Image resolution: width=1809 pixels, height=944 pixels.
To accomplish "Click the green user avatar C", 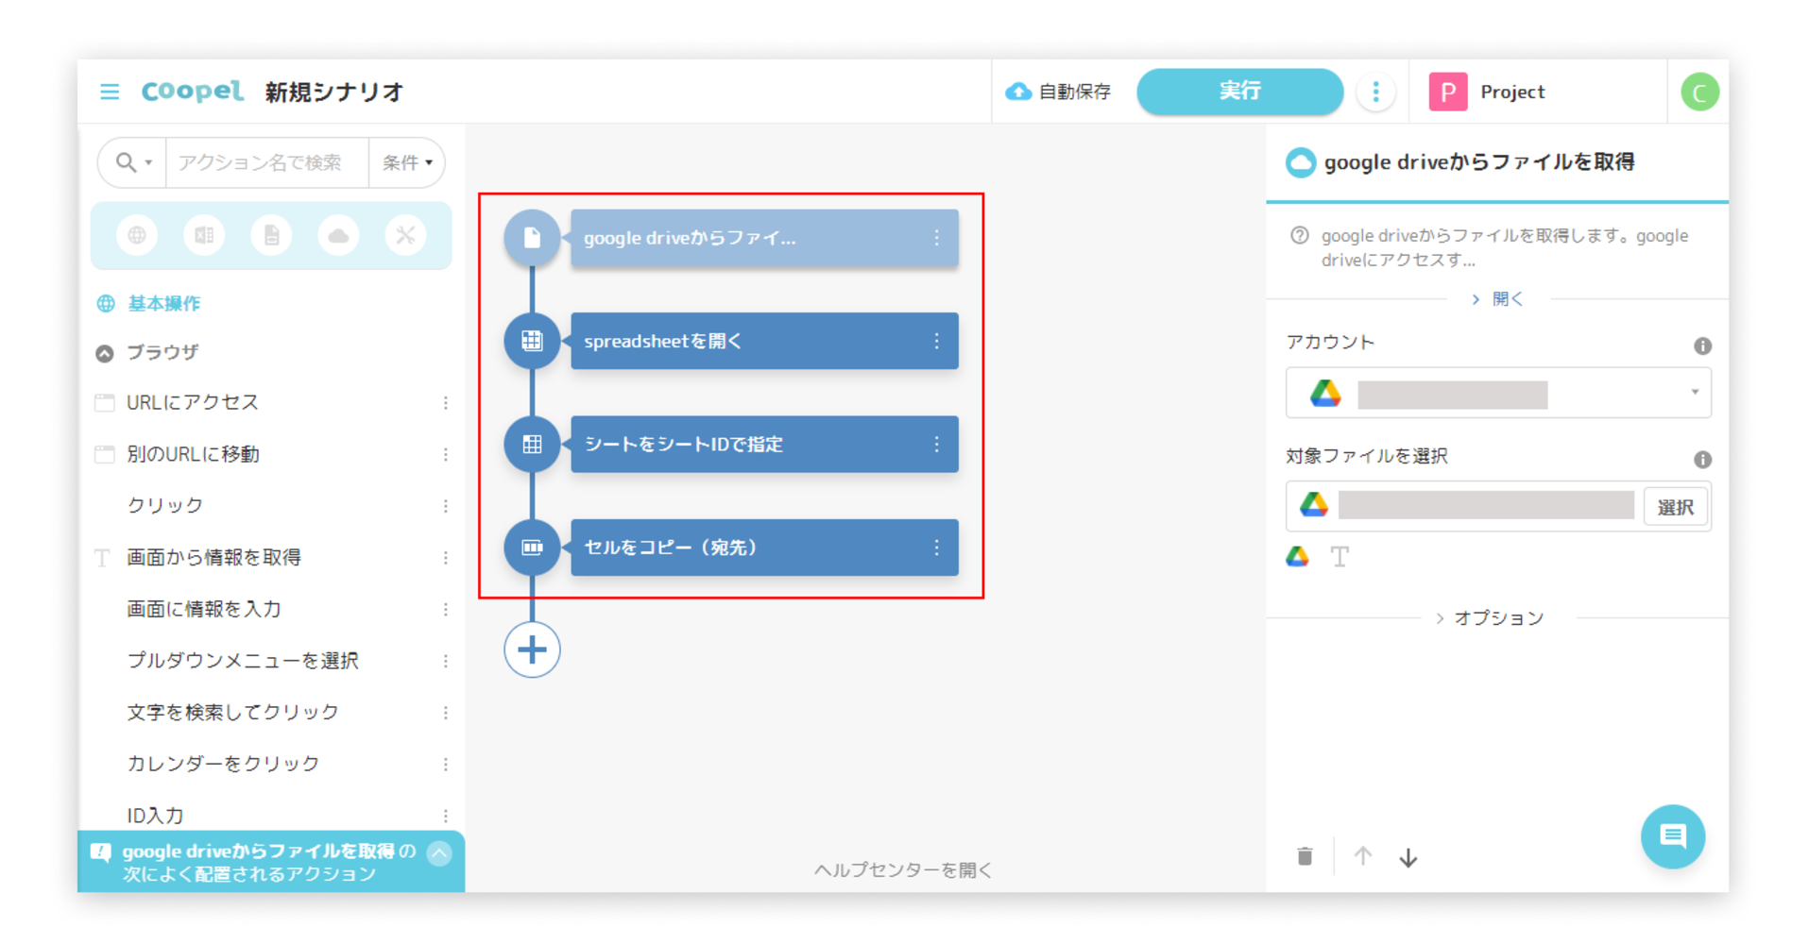I will coord(1698,92).
